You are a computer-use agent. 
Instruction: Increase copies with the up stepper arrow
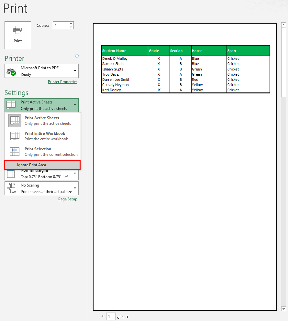(x=71, y=23)
